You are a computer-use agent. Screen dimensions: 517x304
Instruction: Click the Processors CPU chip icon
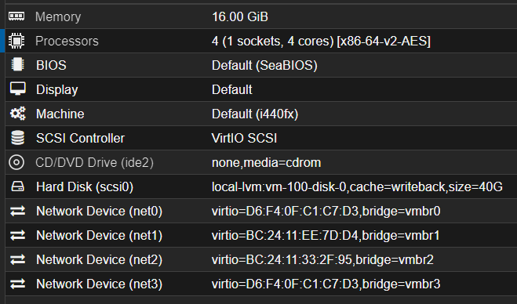pyautogui.click(x=16, y=41)
